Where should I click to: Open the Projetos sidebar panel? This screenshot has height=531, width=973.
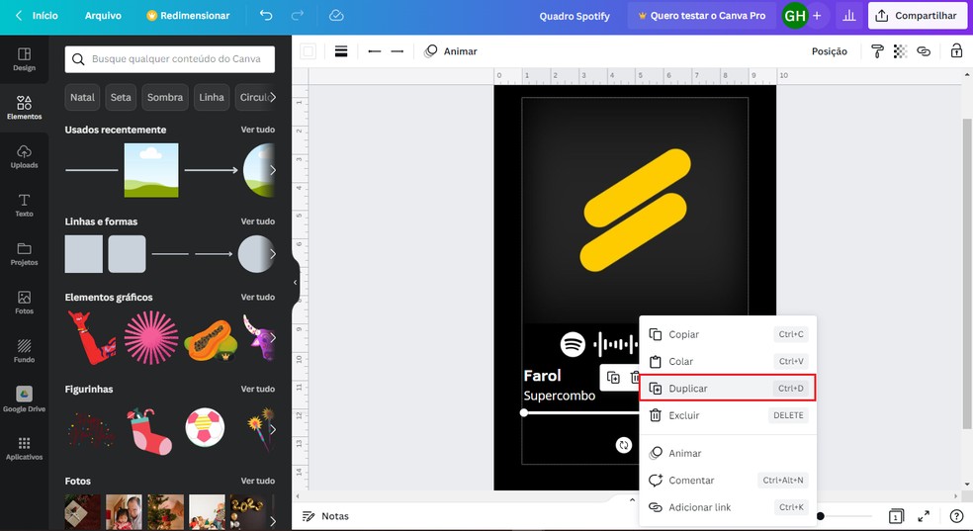[24, 254]
